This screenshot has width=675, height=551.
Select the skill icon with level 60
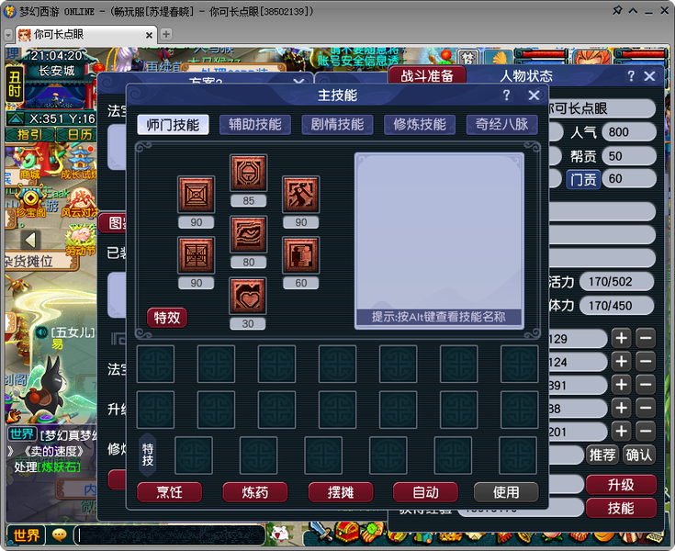coord(301,255)
